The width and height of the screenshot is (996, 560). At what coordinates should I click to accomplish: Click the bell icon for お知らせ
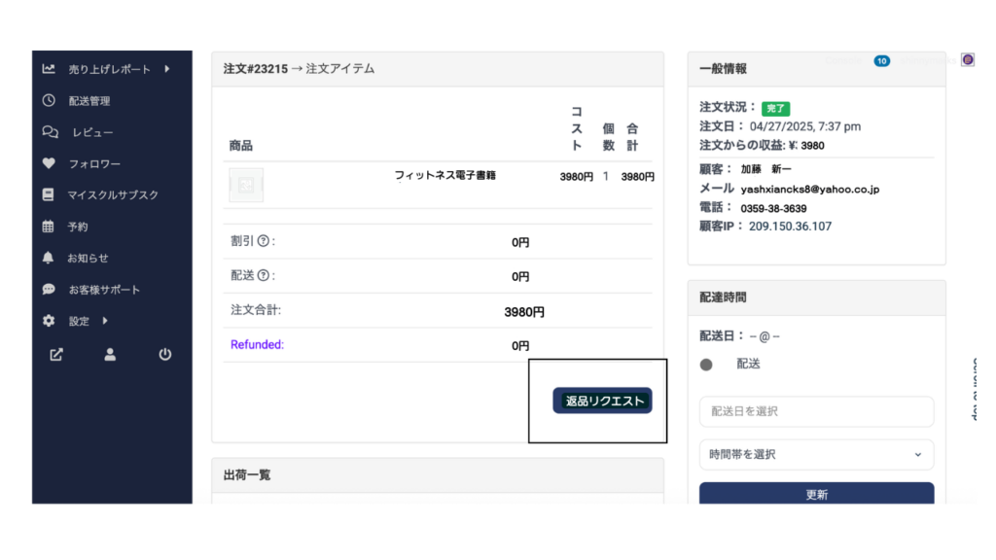(49, 257)
